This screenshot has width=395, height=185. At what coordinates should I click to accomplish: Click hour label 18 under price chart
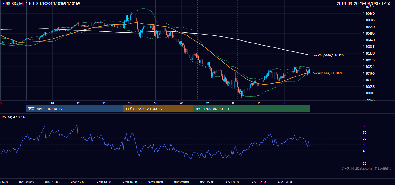click(x=155, y=103)
